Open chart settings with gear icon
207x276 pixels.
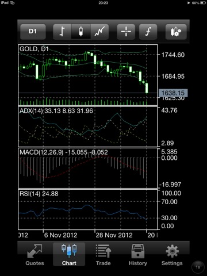tap(176, 32)
